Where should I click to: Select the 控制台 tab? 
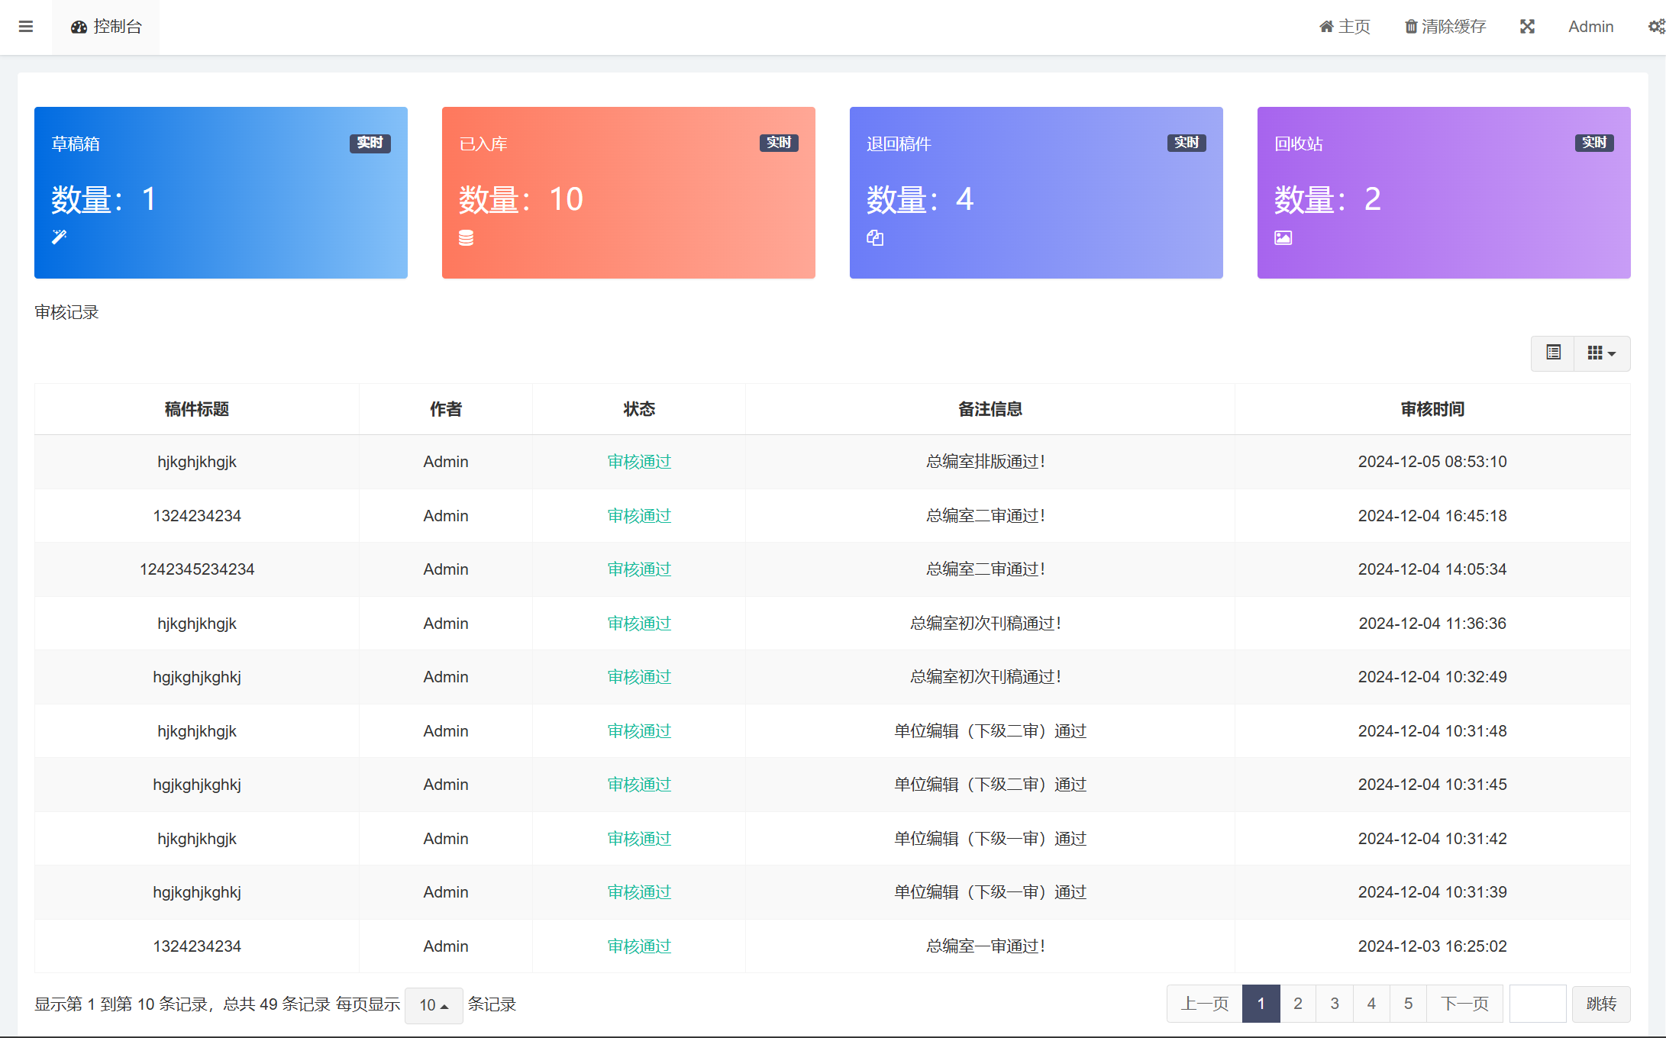click(106, 27)
